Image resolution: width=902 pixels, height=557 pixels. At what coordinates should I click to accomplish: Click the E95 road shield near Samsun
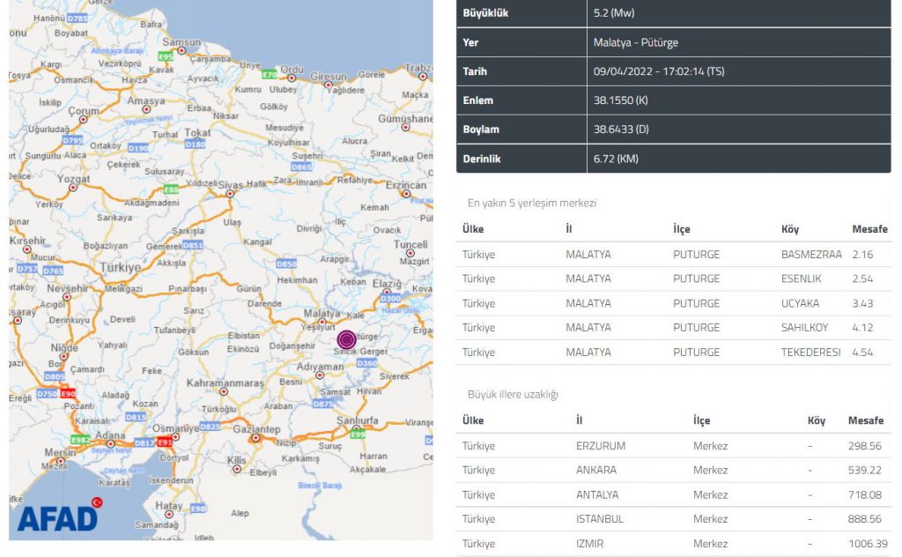[x=166, y=56]
